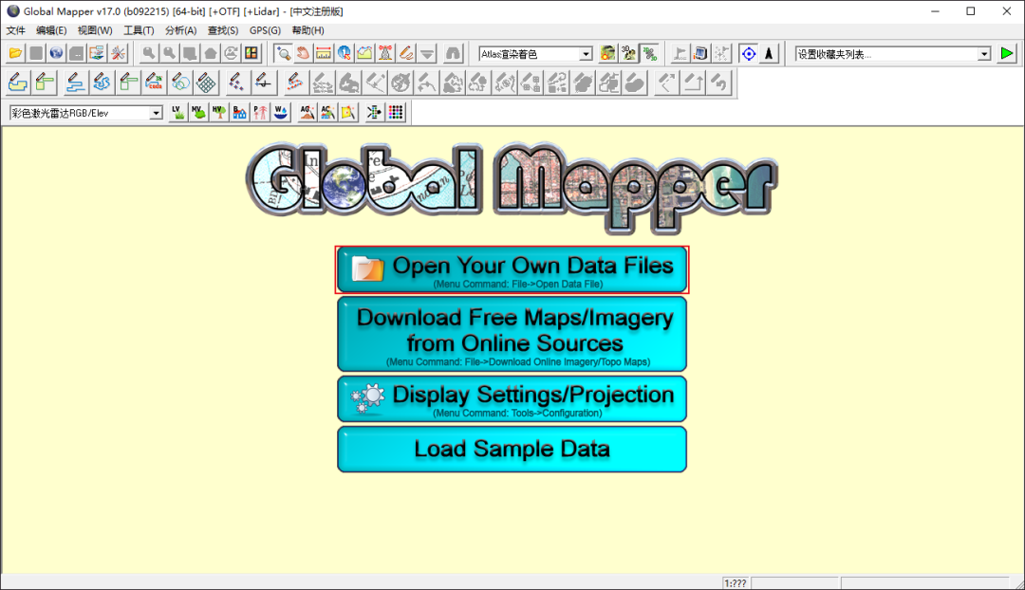Activate the Pan (hand) tool

click(x=305, y=53)
